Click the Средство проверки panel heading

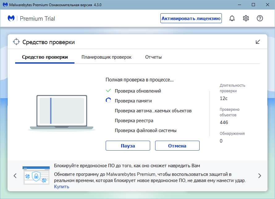[x=49, y=42]
